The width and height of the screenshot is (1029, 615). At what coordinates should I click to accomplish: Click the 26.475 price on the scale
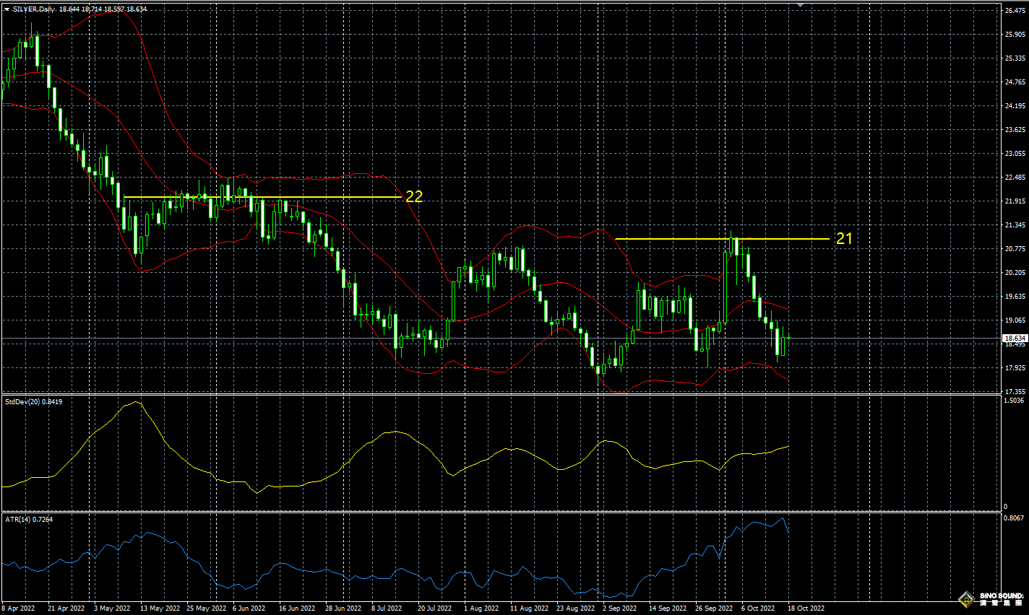(x=1015, y=10)
